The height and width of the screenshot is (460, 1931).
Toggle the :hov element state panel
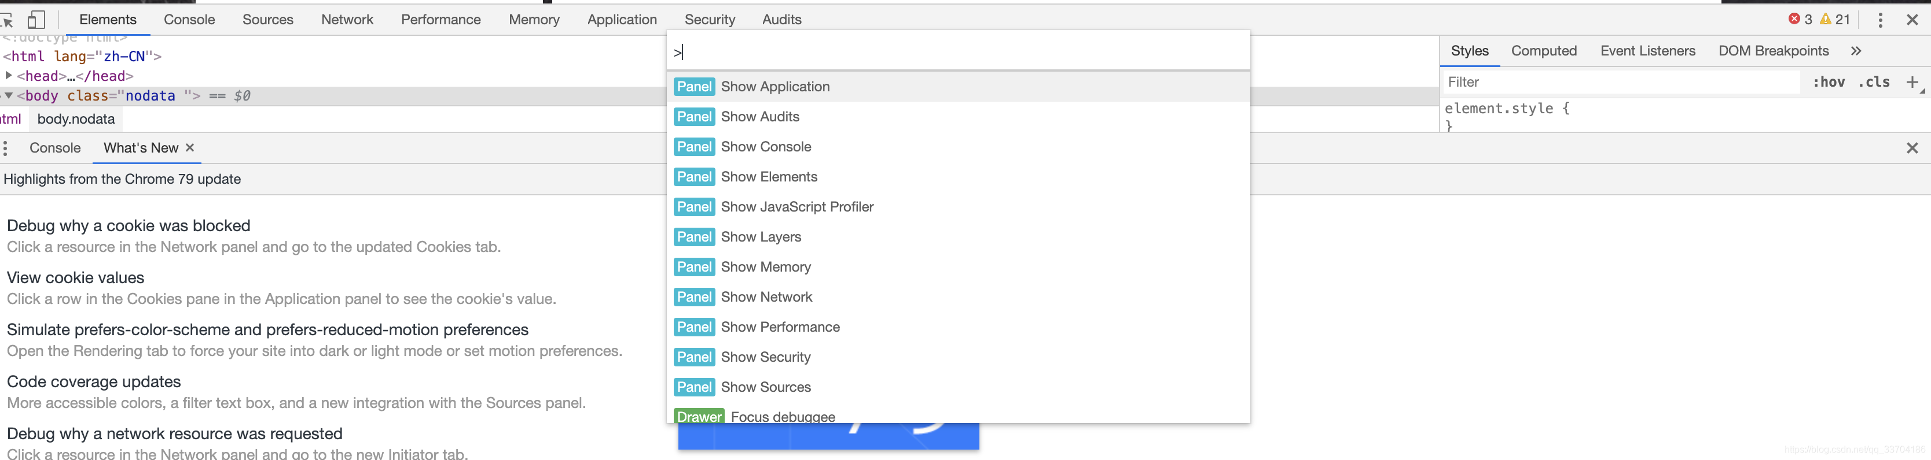pos(1829,82)
